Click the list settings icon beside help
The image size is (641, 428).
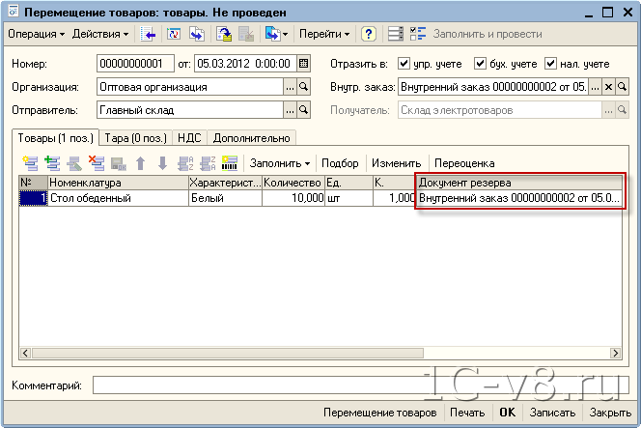395,34
